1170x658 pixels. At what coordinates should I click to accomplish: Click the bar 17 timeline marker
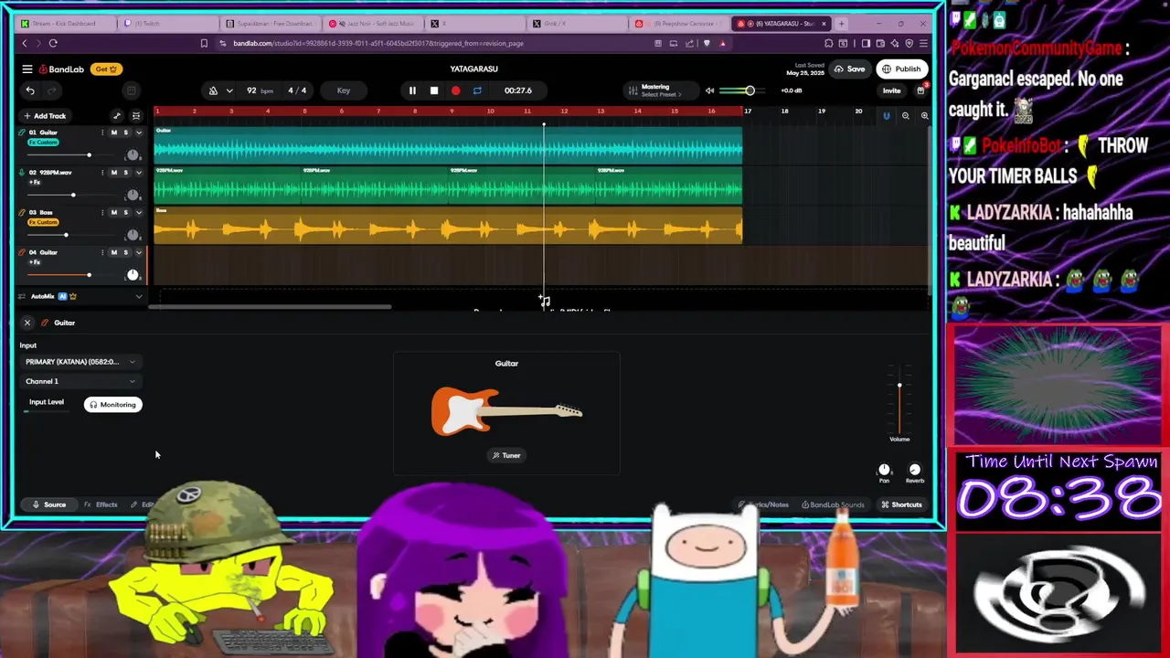tap(748, 111)
